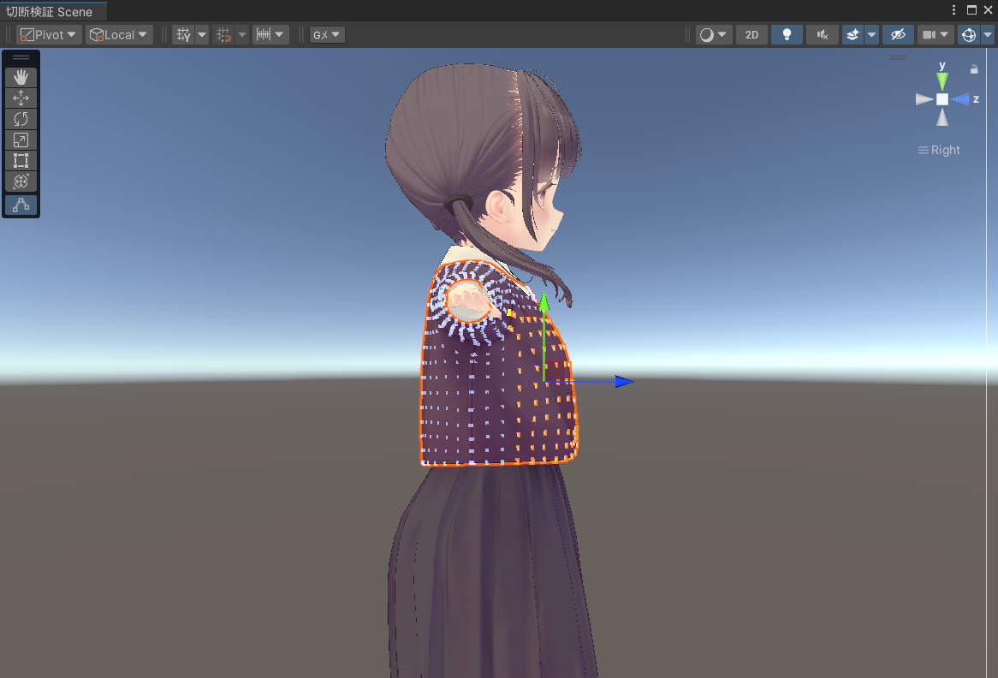Open grid snapping options arrow
The height and width of the screenshot is (678, 998).
pos(242,35)
